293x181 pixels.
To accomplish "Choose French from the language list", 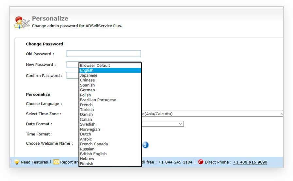I will [x=110, y=105].
